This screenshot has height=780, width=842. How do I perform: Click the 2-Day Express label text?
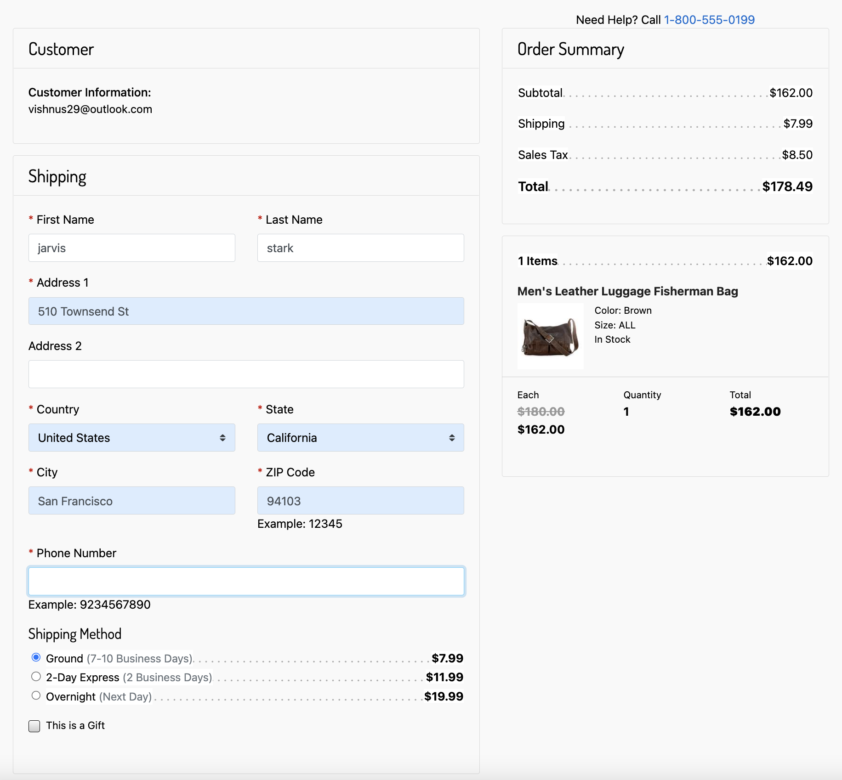point(129,678)
